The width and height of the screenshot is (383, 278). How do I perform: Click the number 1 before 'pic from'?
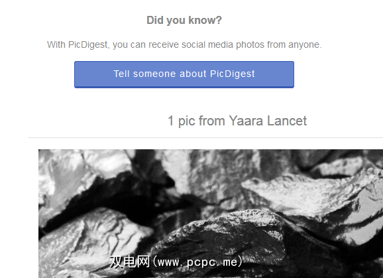pos(171,121)
